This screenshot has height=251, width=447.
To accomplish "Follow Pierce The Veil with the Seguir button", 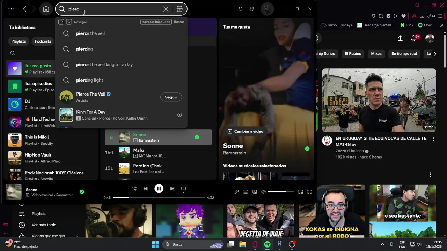I will 171,97.
